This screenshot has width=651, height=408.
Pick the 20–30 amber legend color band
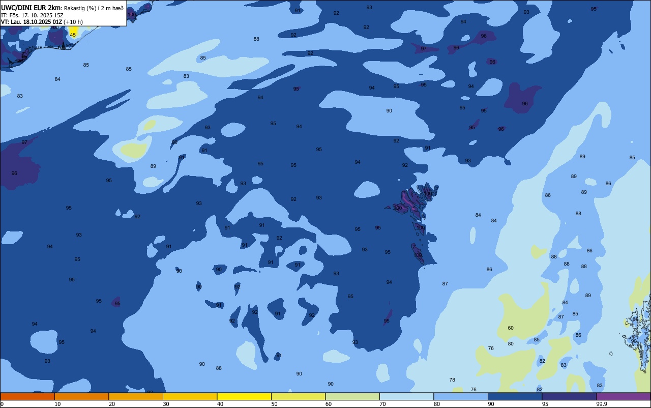click(x=136, y=396)
